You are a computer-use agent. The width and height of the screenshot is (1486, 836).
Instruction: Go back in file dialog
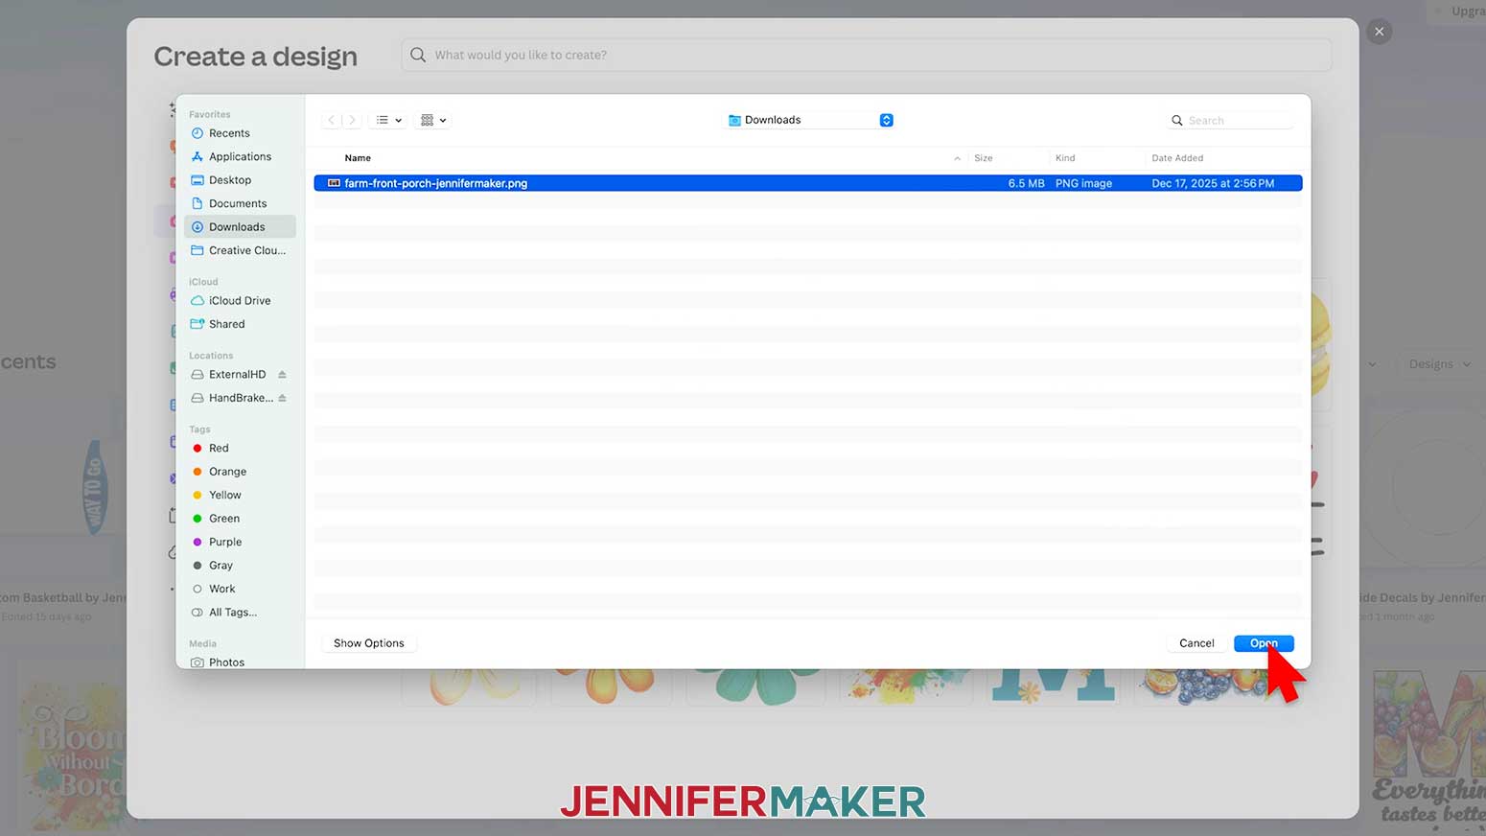click(x=331, y=120)
